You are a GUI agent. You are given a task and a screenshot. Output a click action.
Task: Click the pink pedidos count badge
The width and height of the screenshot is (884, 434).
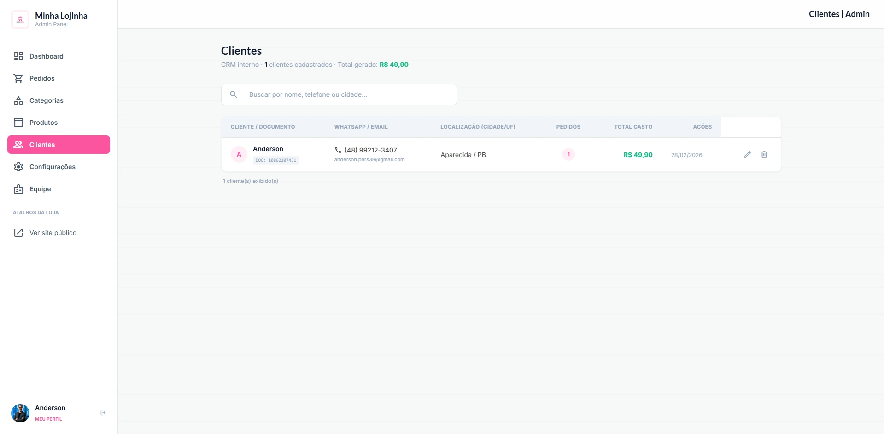tap(568, 154)
